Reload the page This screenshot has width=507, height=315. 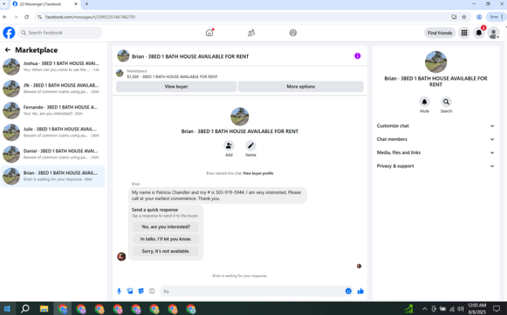(27, 17)
